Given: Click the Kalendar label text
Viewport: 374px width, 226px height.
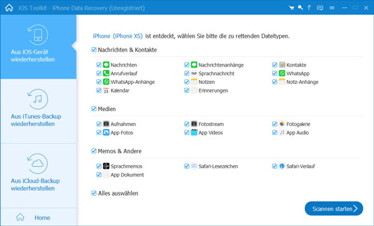Looking at the screenshot, I should (x=120, y=91).
